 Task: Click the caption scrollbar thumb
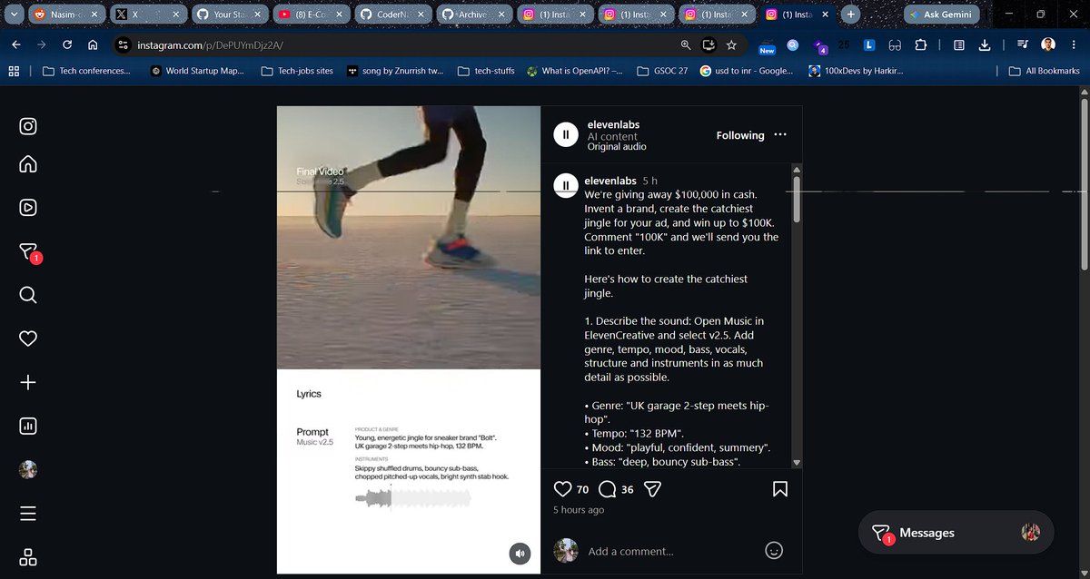797,199
